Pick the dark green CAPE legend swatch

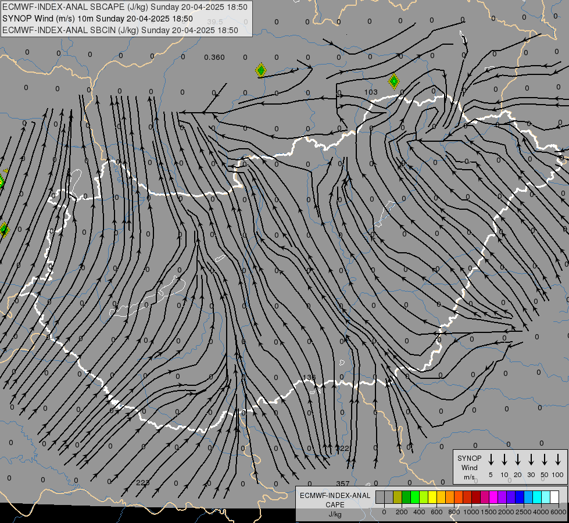coord(406,497)
